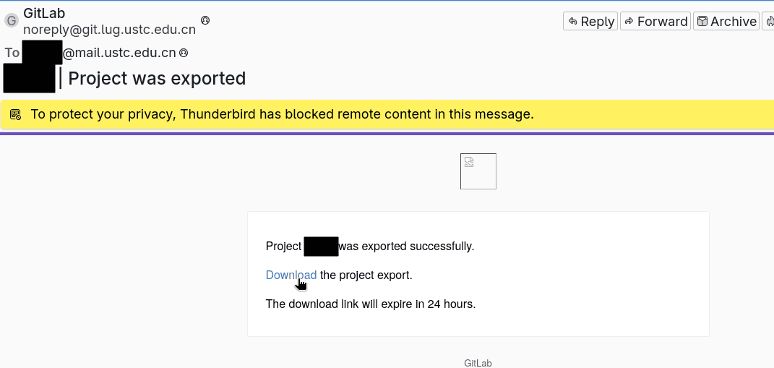Click the broken image placeholder above message
This screenshot has height=368, width=774.
pos(478,171)
